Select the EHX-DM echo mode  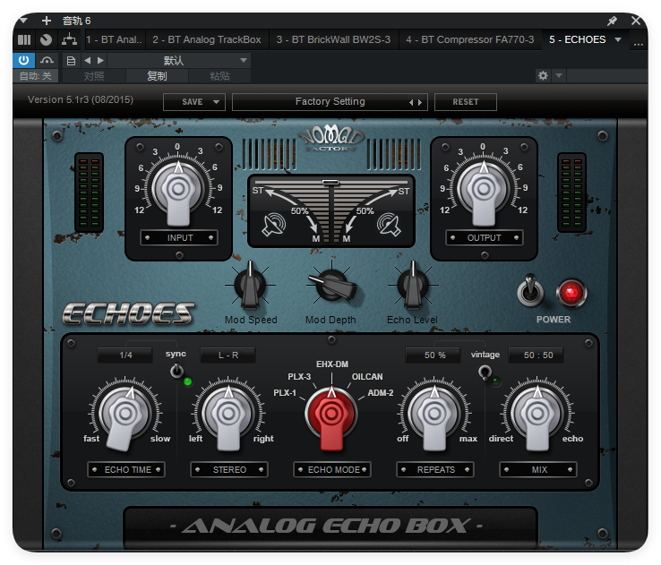pos(332,364)
